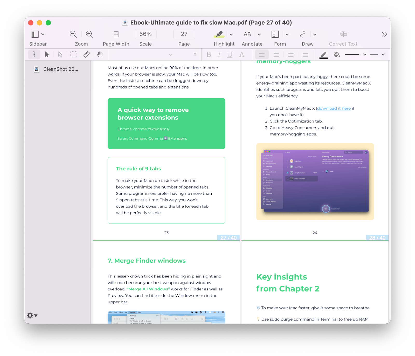This screenshot has width=415, height=356.
Task: Open the sidebar gear action menu
Action: coord(32,316)
